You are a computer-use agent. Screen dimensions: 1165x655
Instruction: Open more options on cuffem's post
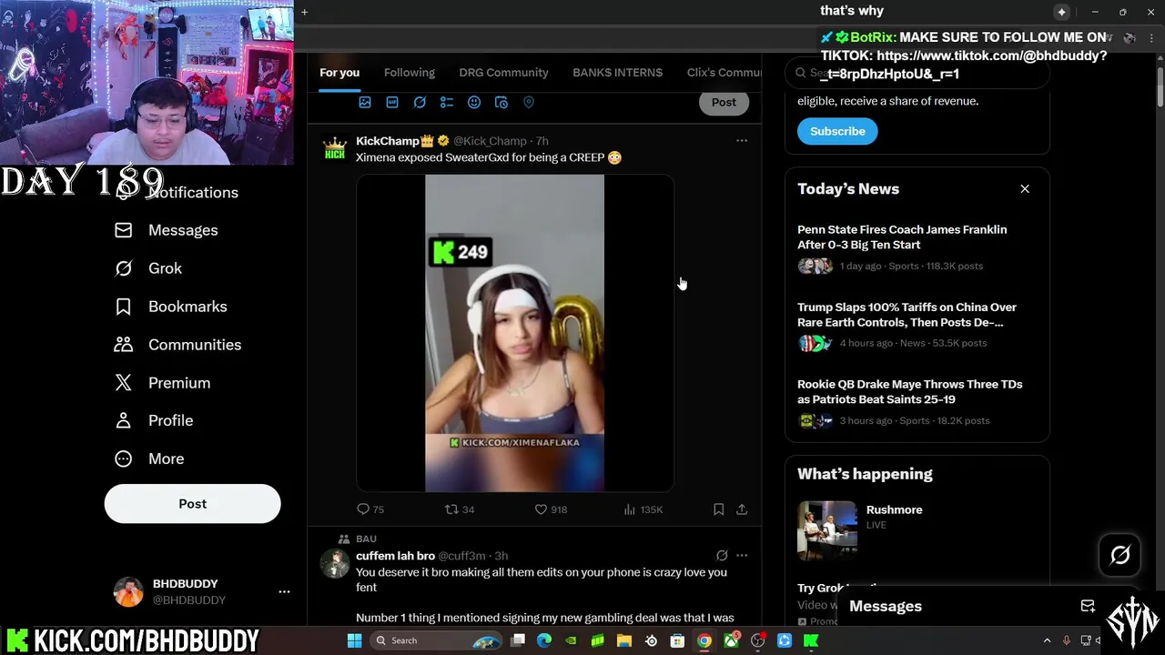742,556
